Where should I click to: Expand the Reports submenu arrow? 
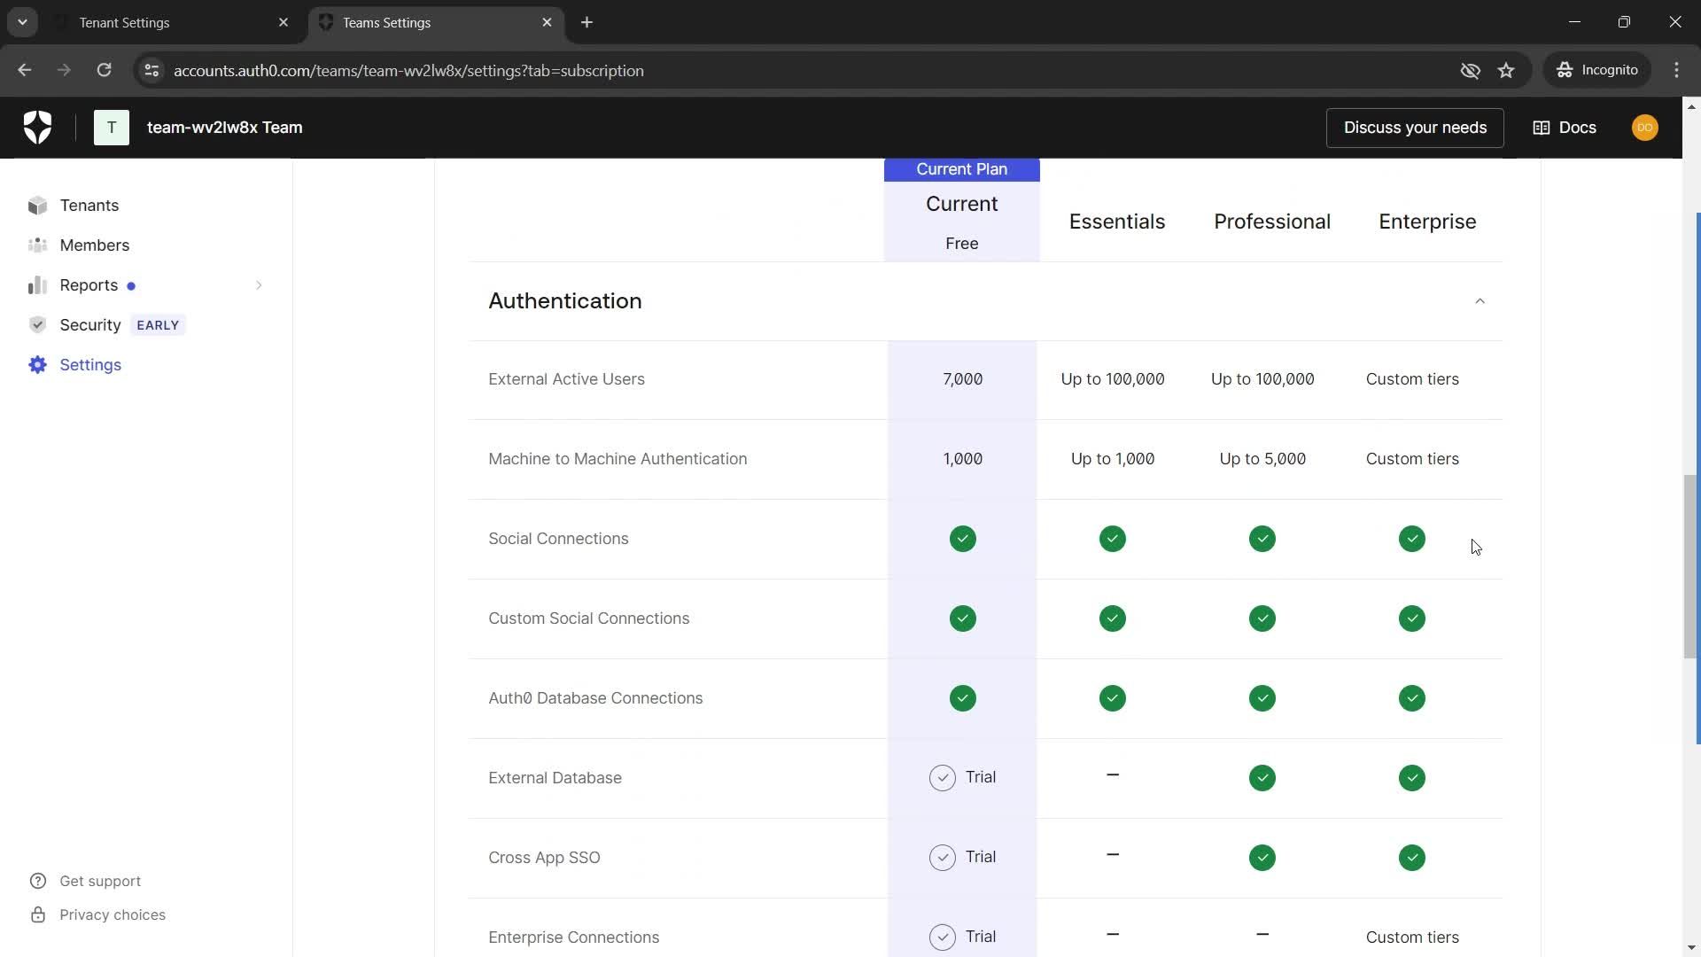(x=259, y=285)
